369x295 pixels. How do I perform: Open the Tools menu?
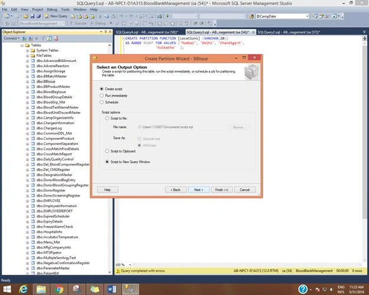(x=65, y=9)
